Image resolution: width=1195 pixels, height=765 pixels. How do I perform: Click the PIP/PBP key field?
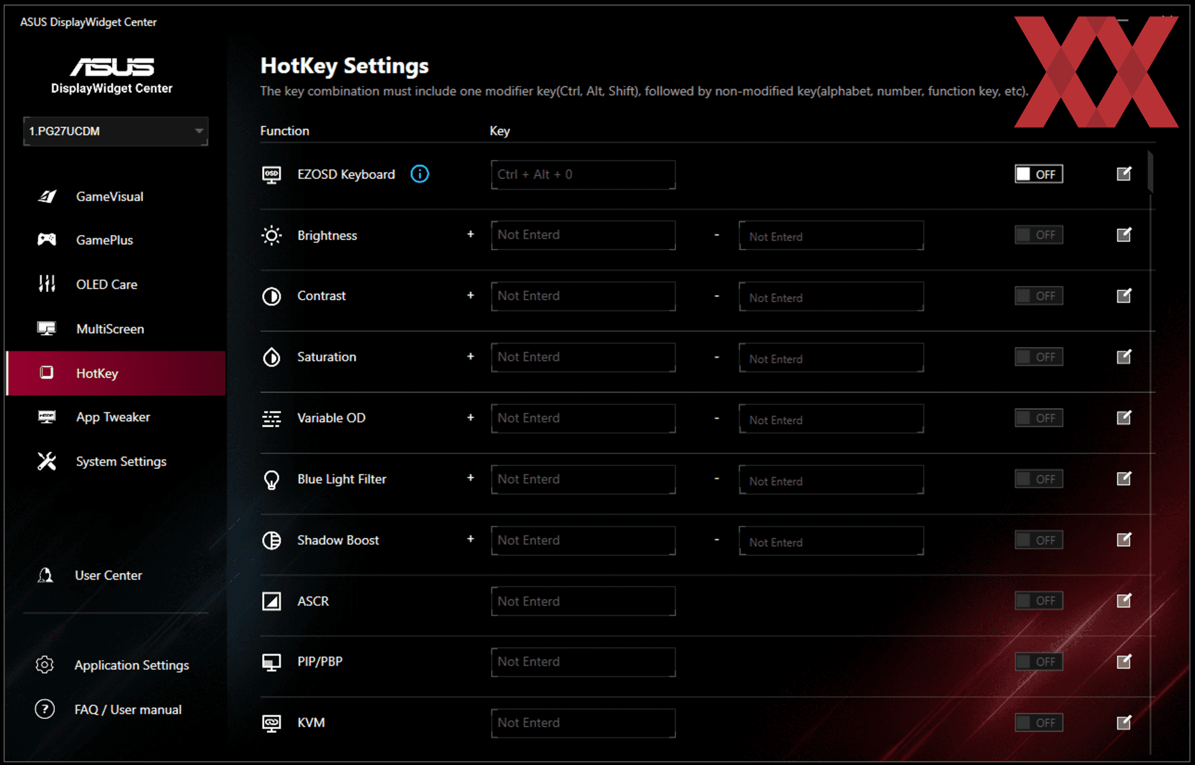tap(583, 662)
